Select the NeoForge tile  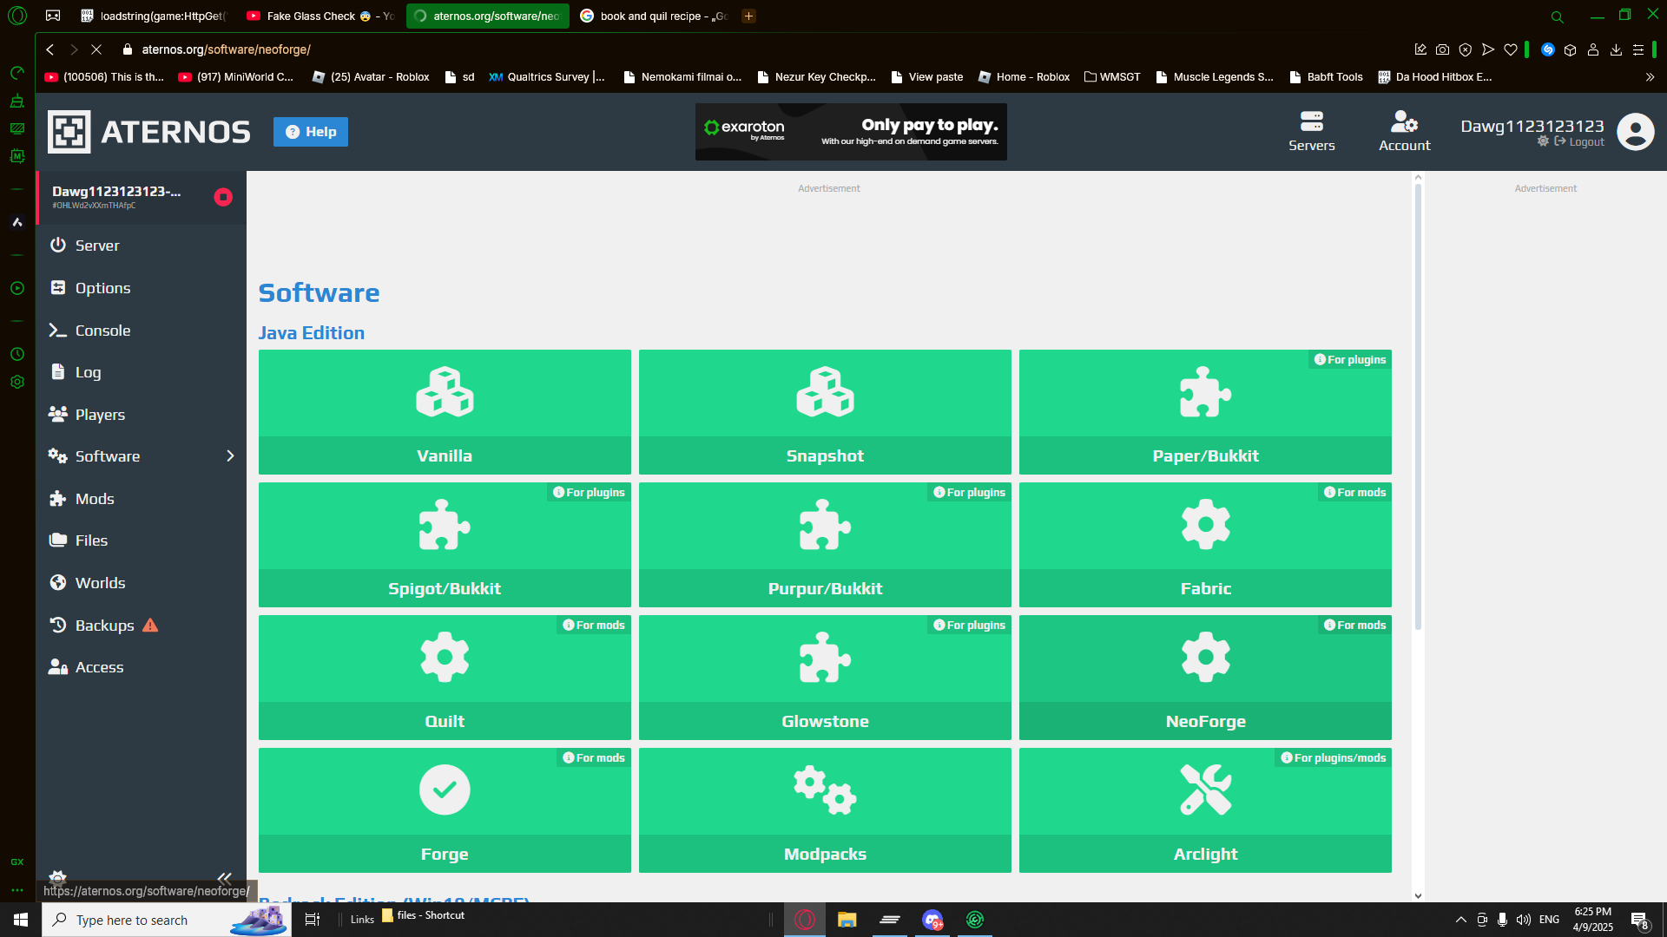[1205, 678]
